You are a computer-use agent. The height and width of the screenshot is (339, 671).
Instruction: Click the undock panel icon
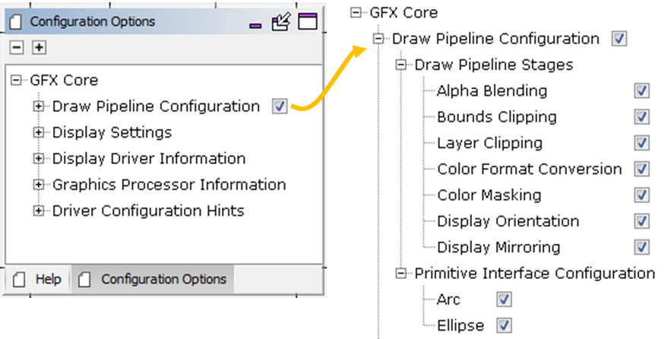click(x=281, y=21)
